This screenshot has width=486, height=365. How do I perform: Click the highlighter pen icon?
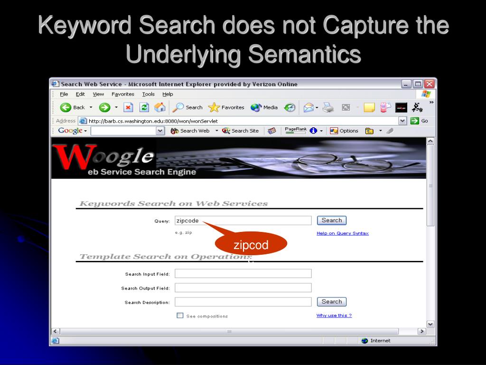[390, 131]
